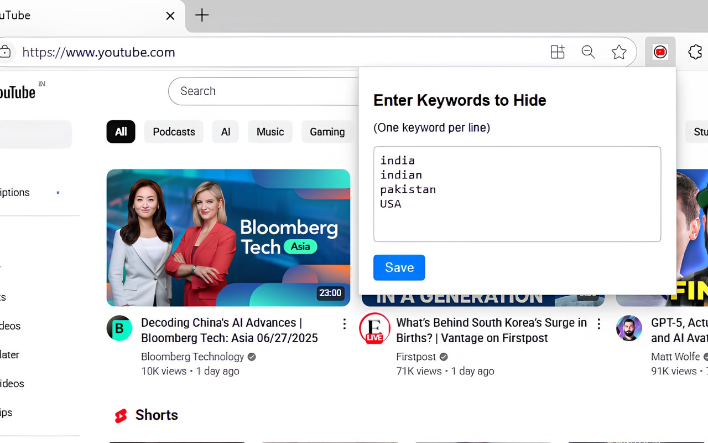Viewport: 708px width, 443px height.
Task: Click the 'pakistan' keyword line
Action: [408, 189]
